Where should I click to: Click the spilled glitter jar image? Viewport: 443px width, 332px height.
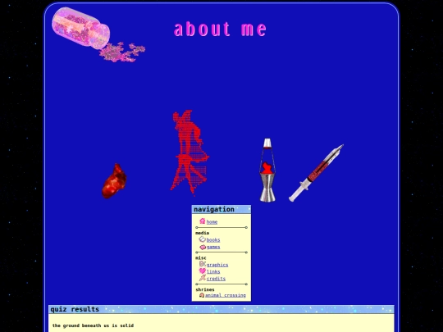pos(98,34)
